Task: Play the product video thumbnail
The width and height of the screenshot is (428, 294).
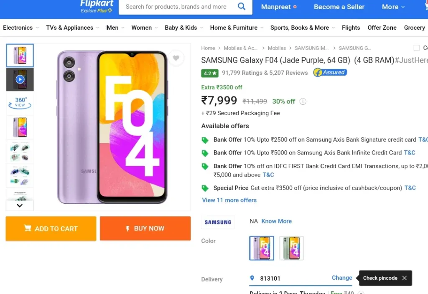Action: (20, 79)
